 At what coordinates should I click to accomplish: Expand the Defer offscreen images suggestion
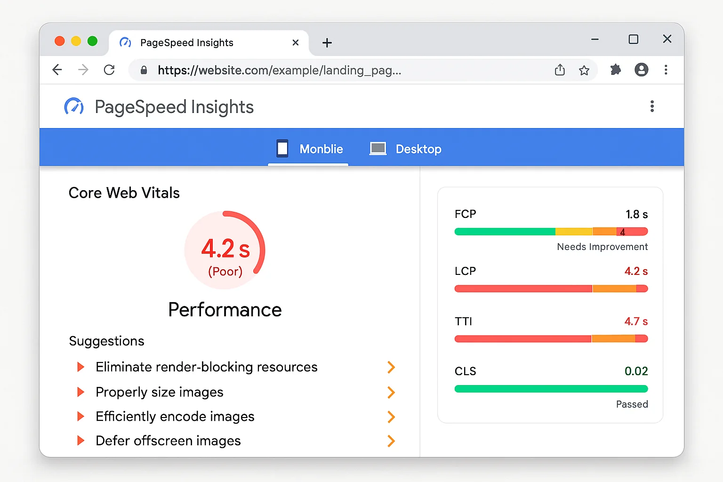168,441
